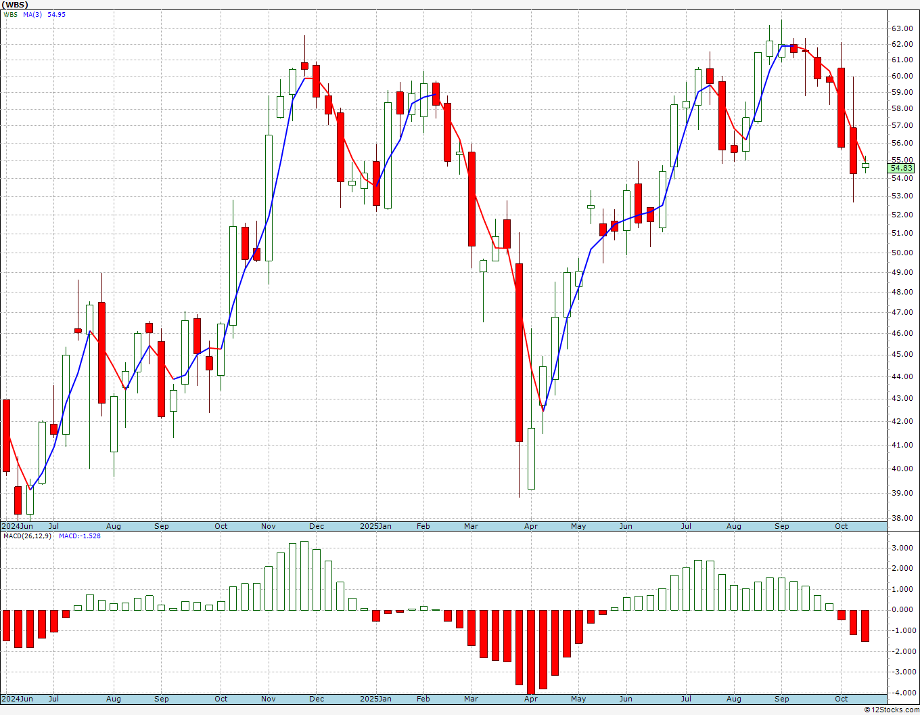Click the 41.00 price axis label
920x715 pixels.
[x=902, y=445]
